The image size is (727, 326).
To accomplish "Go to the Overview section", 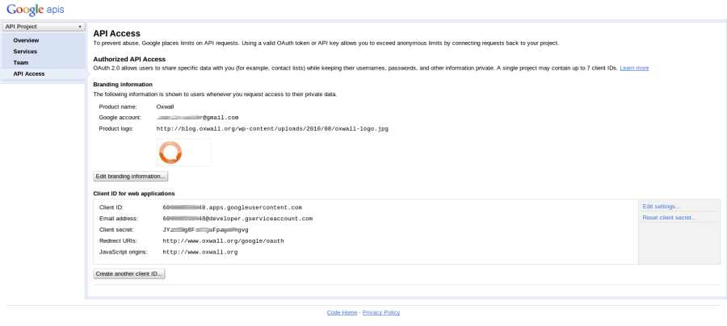I will coord(26,40).
